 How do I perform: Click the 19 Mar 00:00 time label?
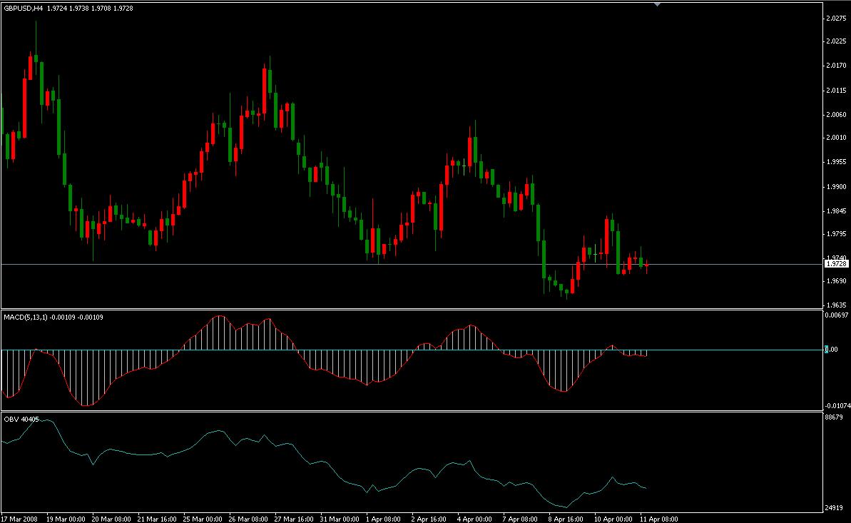point(66,519)
